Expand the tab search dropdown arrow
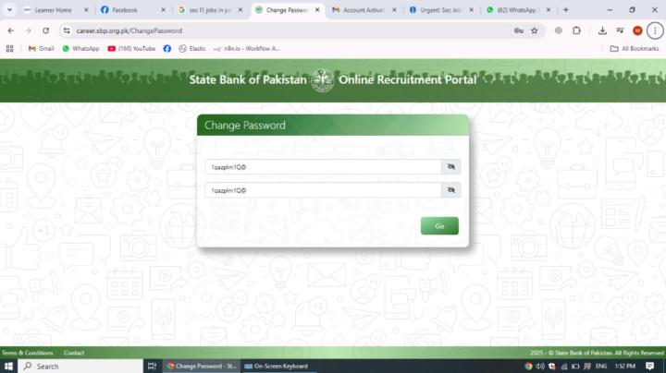The image size is (666, 373). click(9, 9)
